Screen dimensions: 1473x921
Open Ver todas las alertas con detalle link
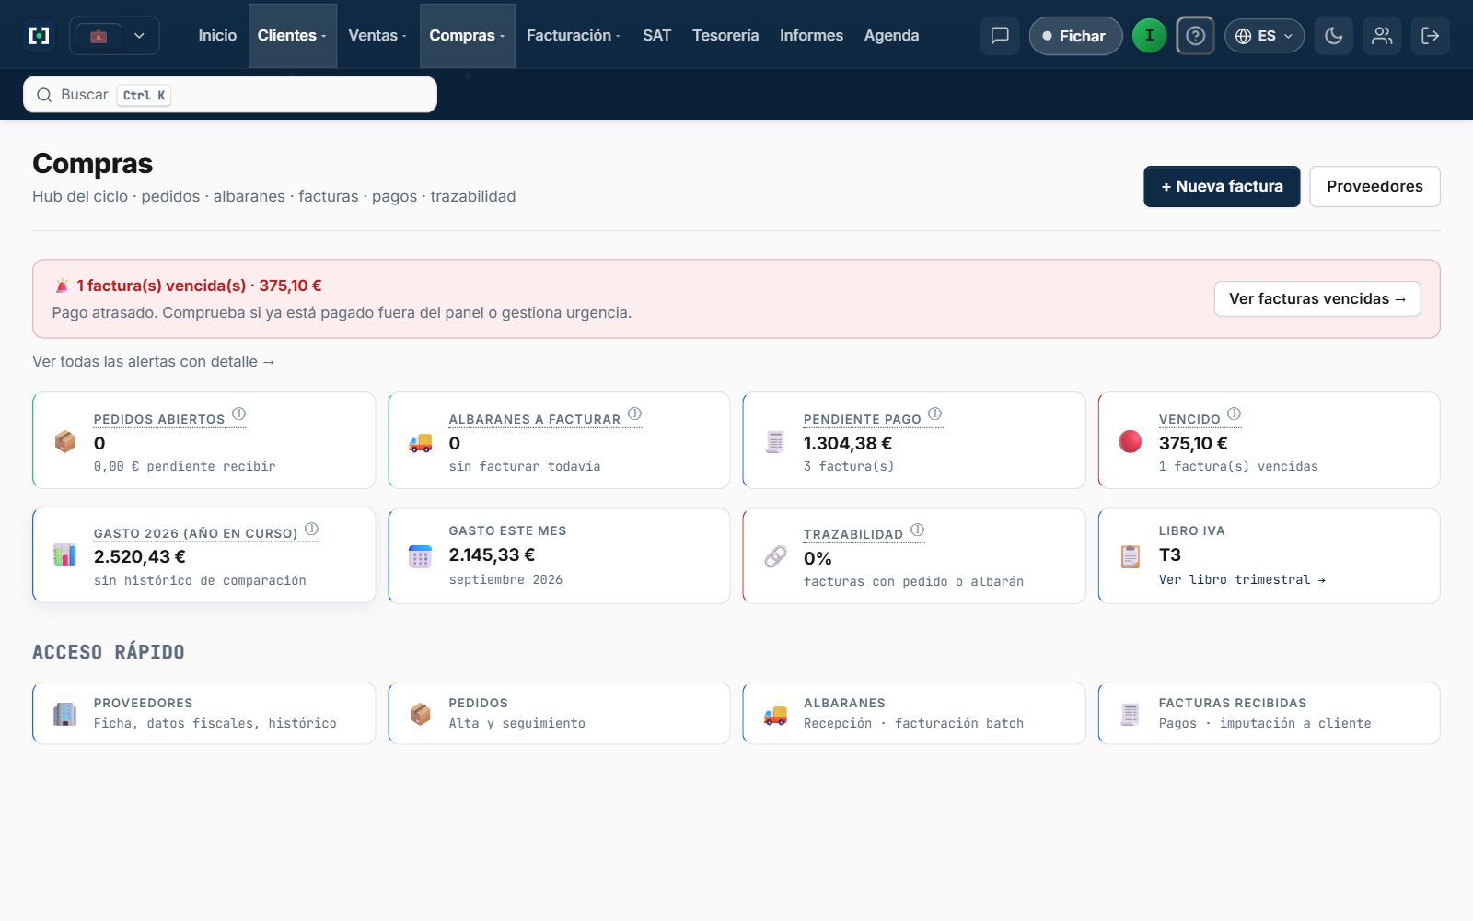pos(154,361)
